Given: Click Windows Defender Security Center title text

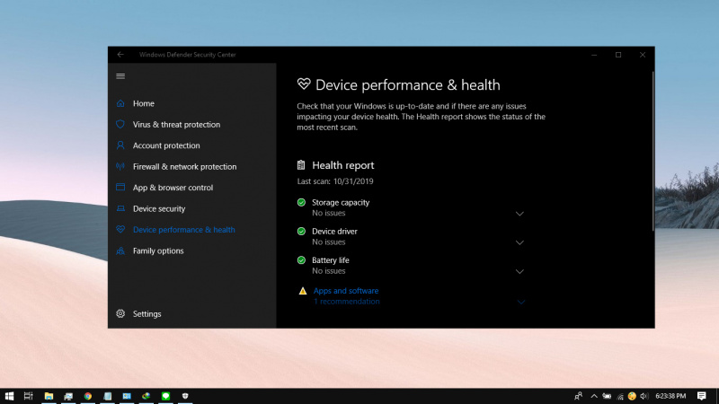Looking at the screenshot, I should (x=187, y=55).
